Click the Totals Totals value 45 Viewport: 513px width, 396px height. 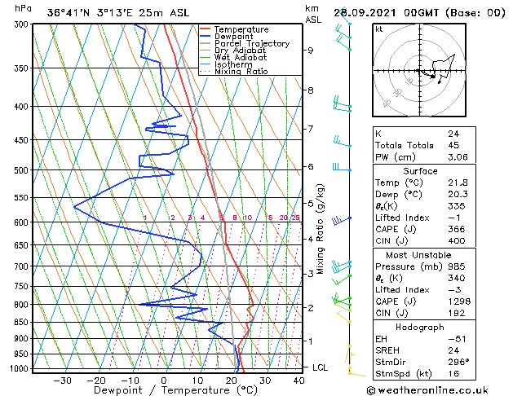(x=453, y=145)
